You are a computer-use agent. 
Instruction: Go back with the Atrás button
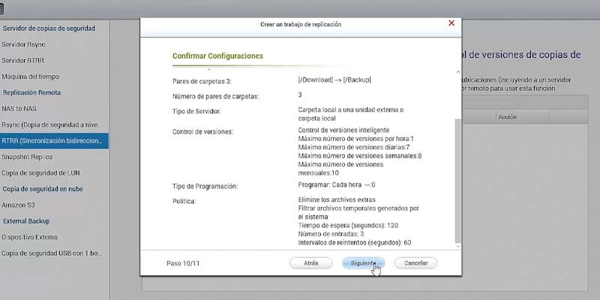(x=310, y=263)
